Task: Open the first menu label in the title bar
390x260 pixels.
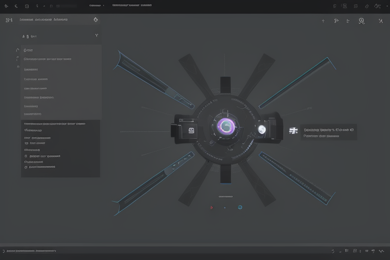Action: pos(94,6)
